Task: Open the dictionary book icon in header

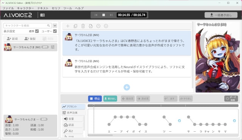Action: [42, 15]
